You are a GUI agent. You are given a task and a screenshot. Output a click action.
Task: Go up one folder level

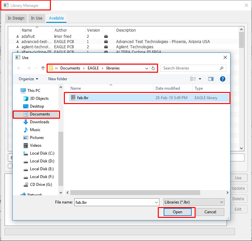point(43,68)
